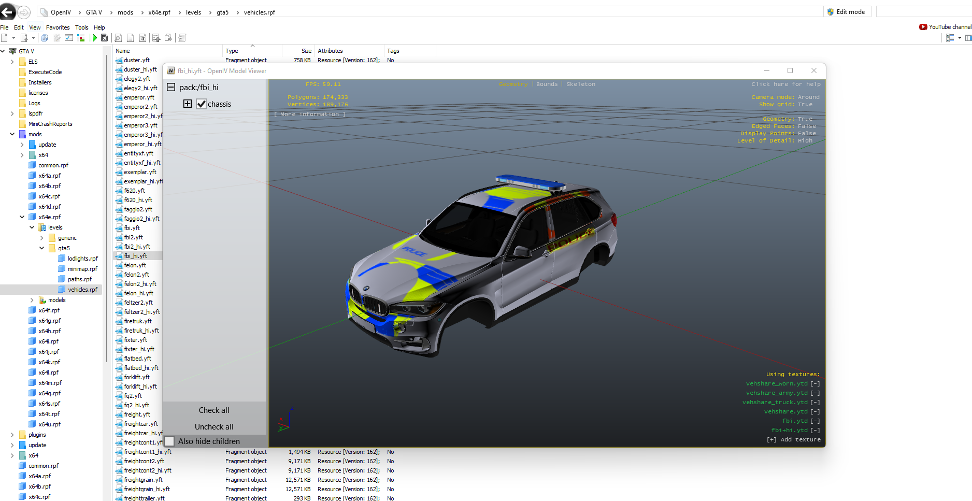Expand the chassis tree node

coord(188,104)
